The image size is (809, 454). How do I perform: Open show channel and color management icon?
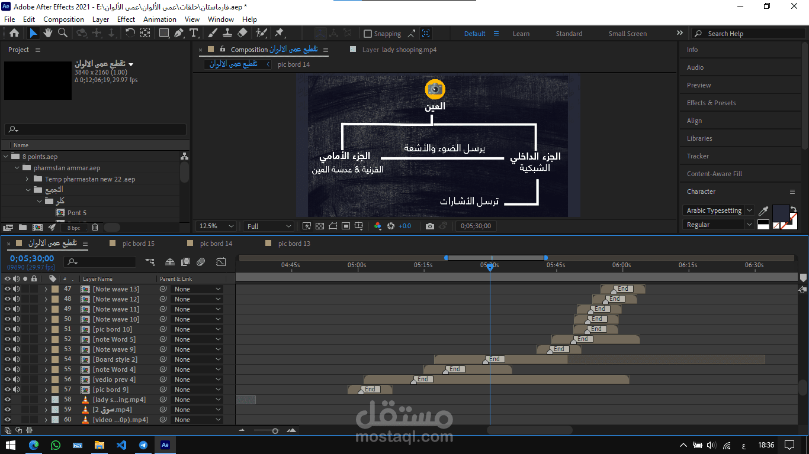pos(378,226)
